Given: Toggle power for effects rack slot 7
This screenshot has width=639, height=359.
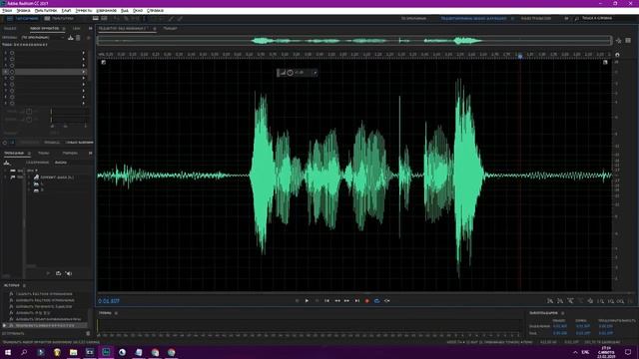Looking at the screenshot, I should 12,91.
